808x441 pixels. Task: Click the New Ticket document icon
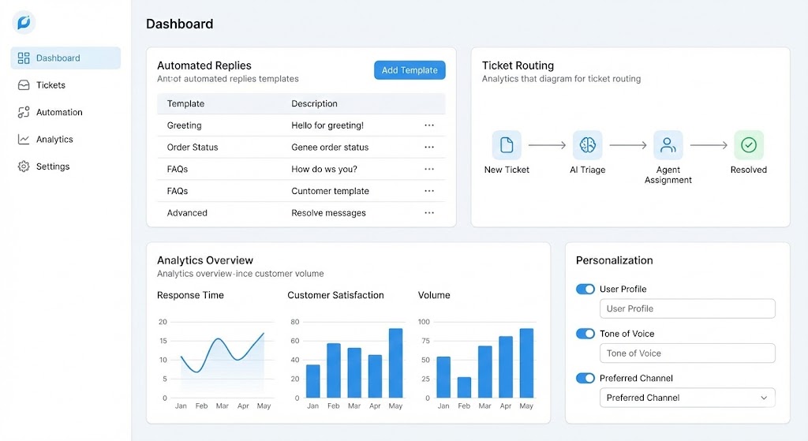click(507, 145)
